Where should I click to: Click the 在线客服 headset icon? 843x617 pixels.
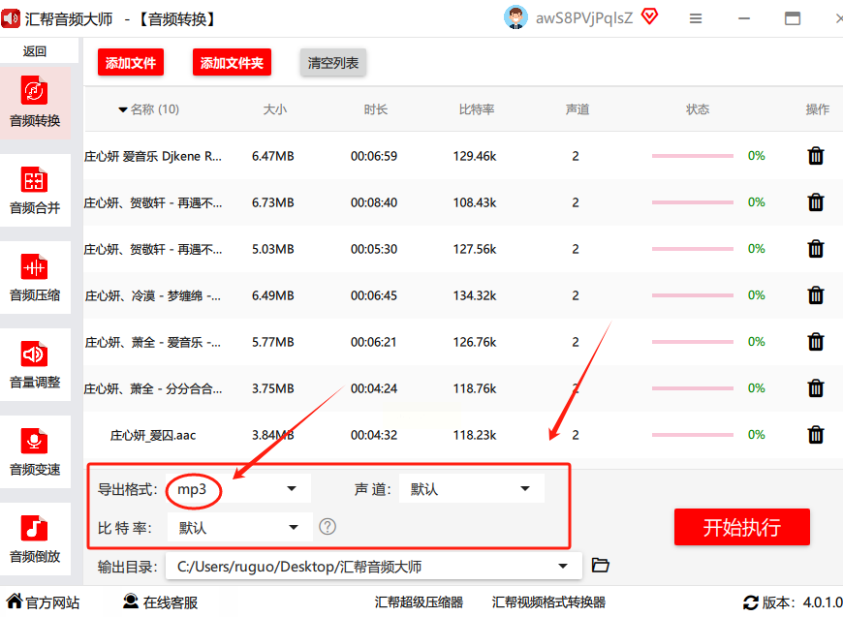pyautogui.click(x=131, y=601)
